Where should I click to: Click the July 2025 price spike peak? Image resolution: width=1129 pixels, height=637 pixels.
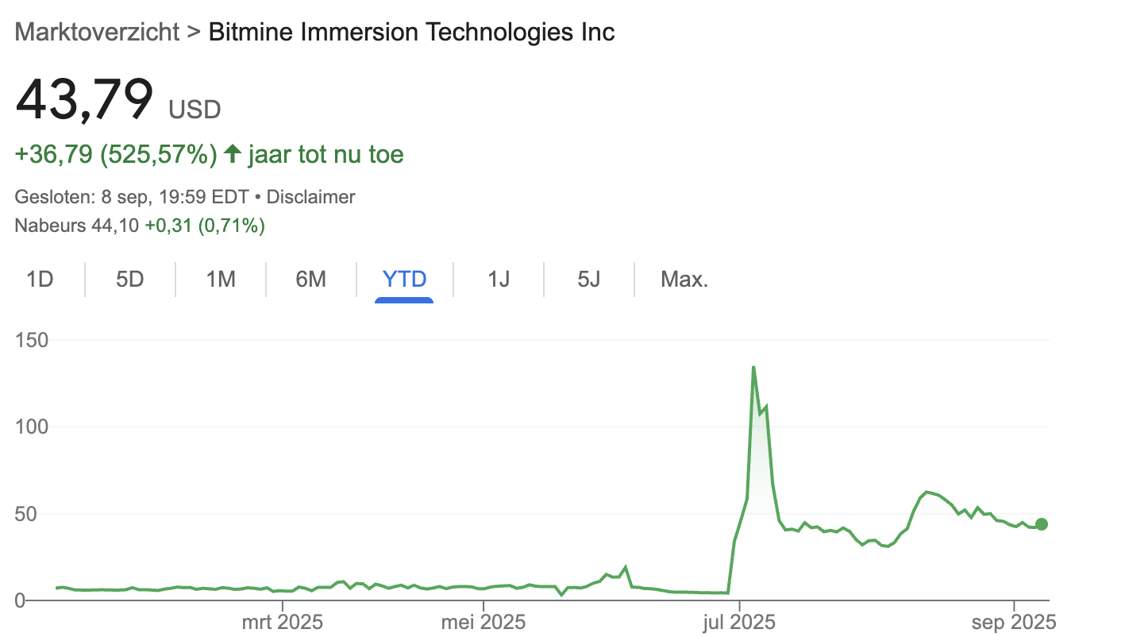[753, 367]
